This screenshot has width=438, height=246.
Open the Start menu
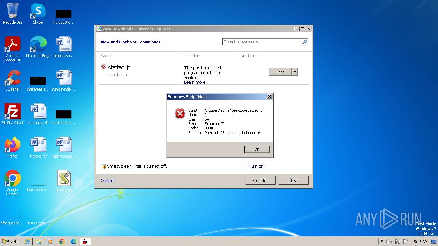pos(10,242)
